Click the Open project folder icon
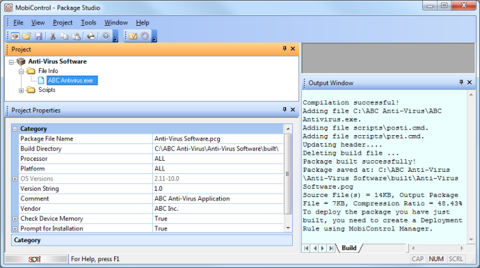The height and width of the screenshot is (268, 480). (x=27, y=36)
